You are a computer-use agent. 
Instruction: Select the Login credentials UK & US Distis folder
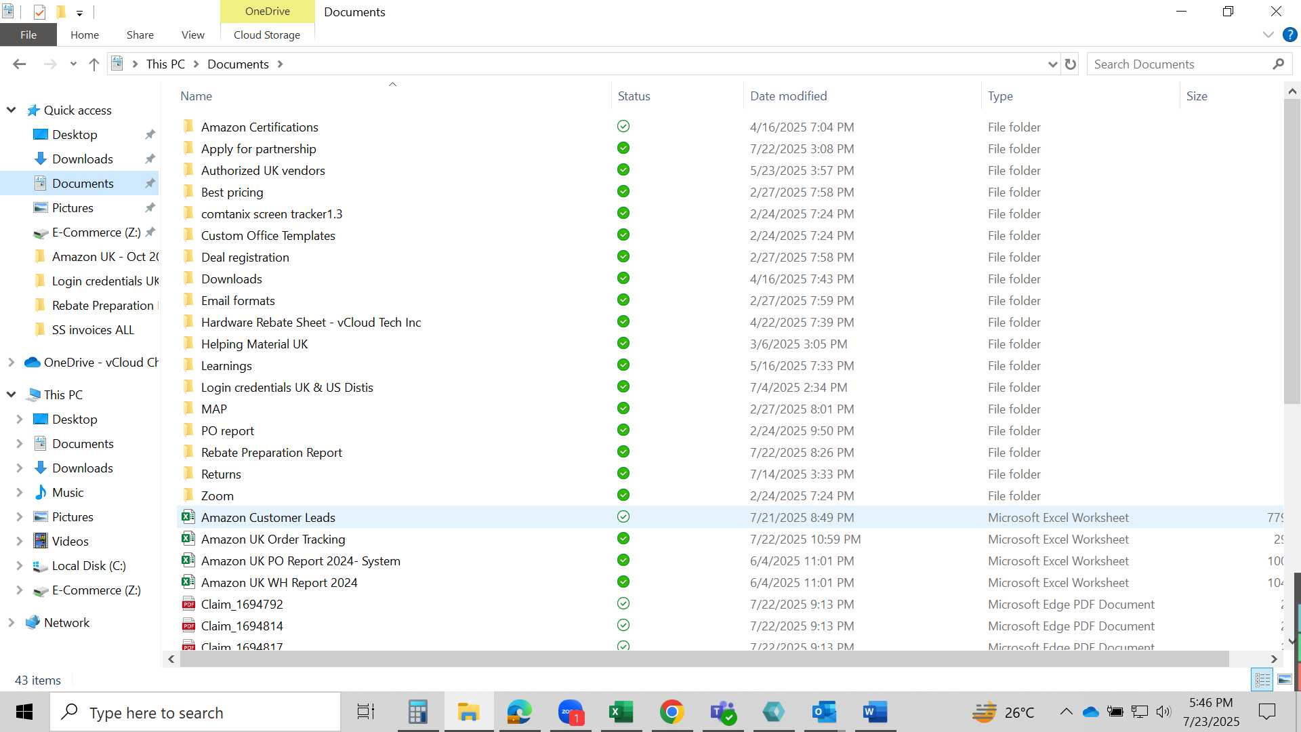(287, 387)
